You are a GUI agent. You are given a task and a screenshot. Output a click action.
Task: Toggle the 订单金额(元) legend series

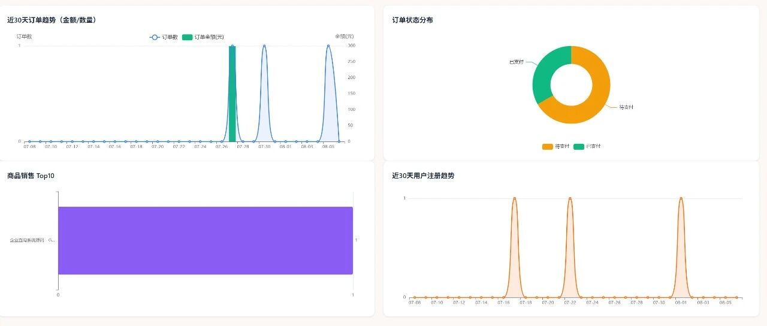[x=203, y=37]
